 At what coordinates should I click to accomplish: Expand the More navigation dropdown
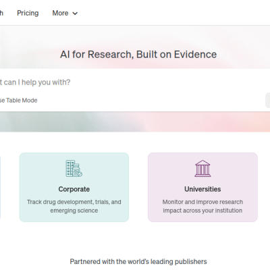pos(65,13)
